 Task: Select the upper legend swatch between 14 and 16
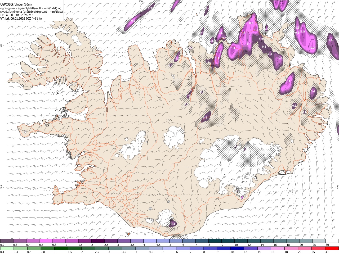(267, 241)
